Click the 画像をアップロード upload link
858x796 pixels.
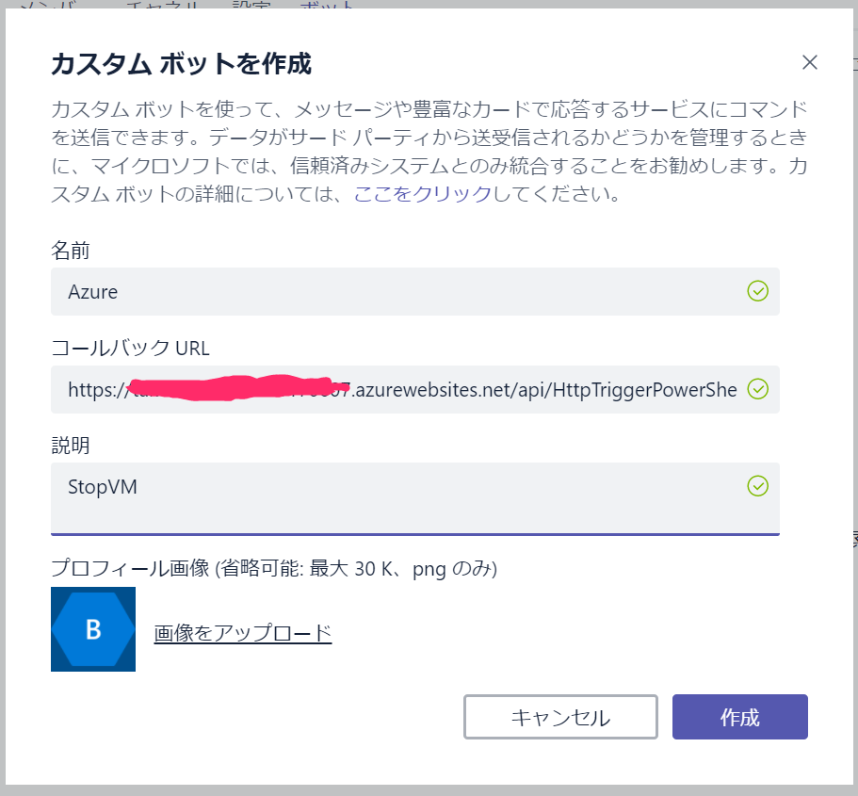tap(242, 634)
